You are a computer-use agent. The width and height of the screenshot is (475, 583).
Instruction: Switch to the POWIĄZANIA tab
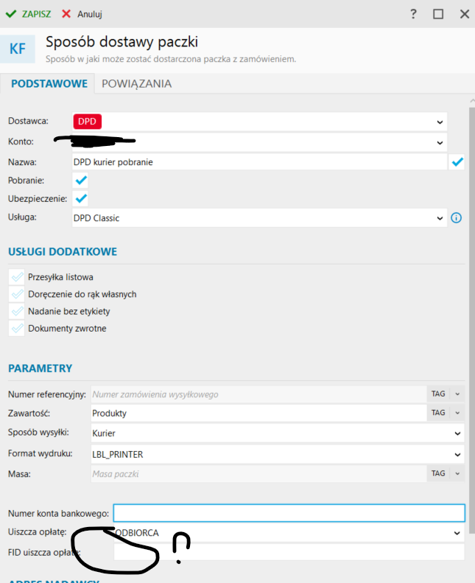pos(136,83)
